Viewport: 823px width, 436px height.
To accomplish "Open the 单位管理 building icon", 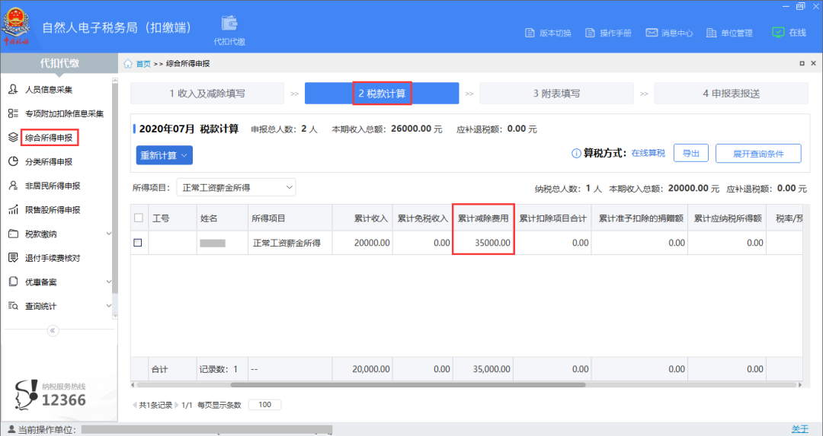I will pos(711,33).
